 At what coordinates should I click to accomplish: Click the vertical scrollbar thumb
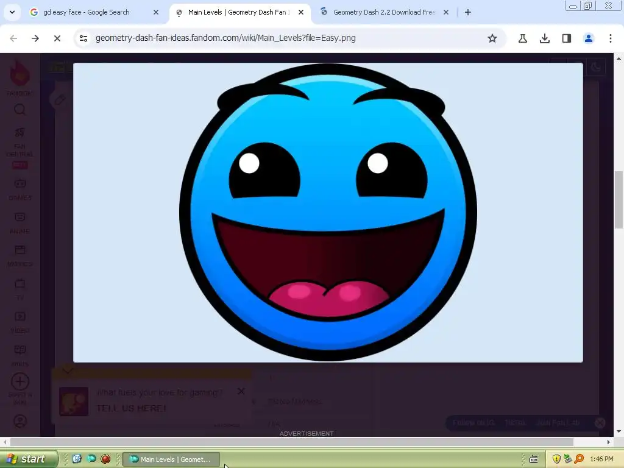[x=619, y=200]
